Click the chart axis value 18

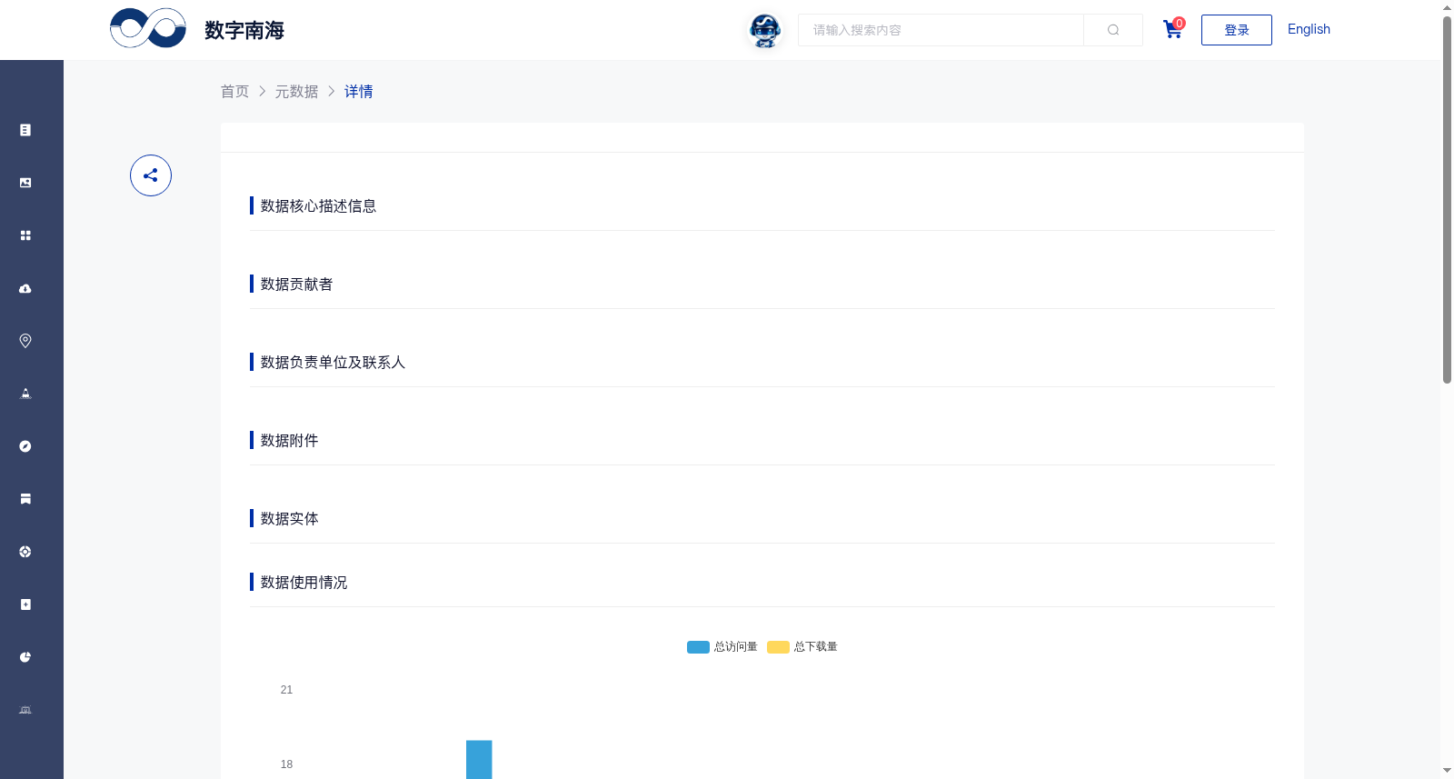click(286, 764)
